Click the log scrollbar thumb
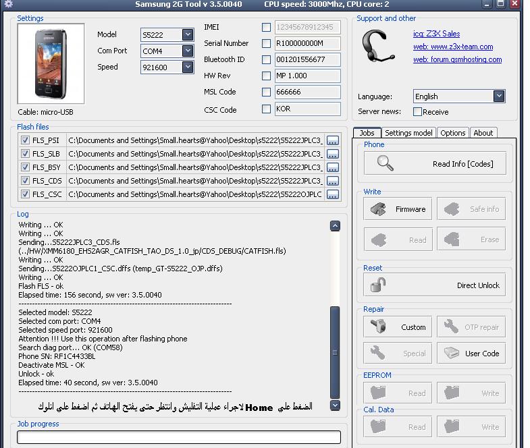Image resolution: width=530 pixels, height=448 pixels. (x=335, y=352)
